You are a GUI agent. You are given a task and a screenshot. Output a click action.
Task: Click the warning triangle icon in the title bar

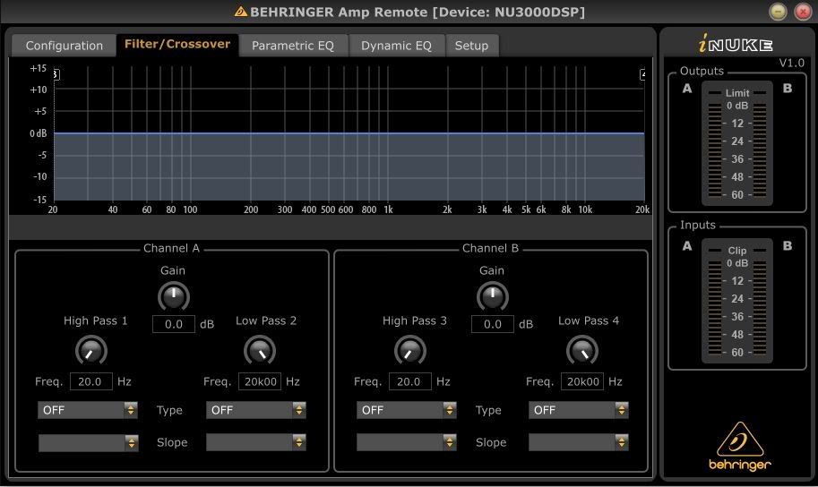(240, 12)
